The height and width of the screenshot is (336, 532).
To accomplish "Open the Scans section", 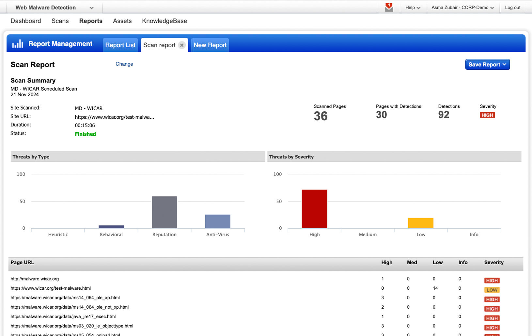I will (60, 21).
